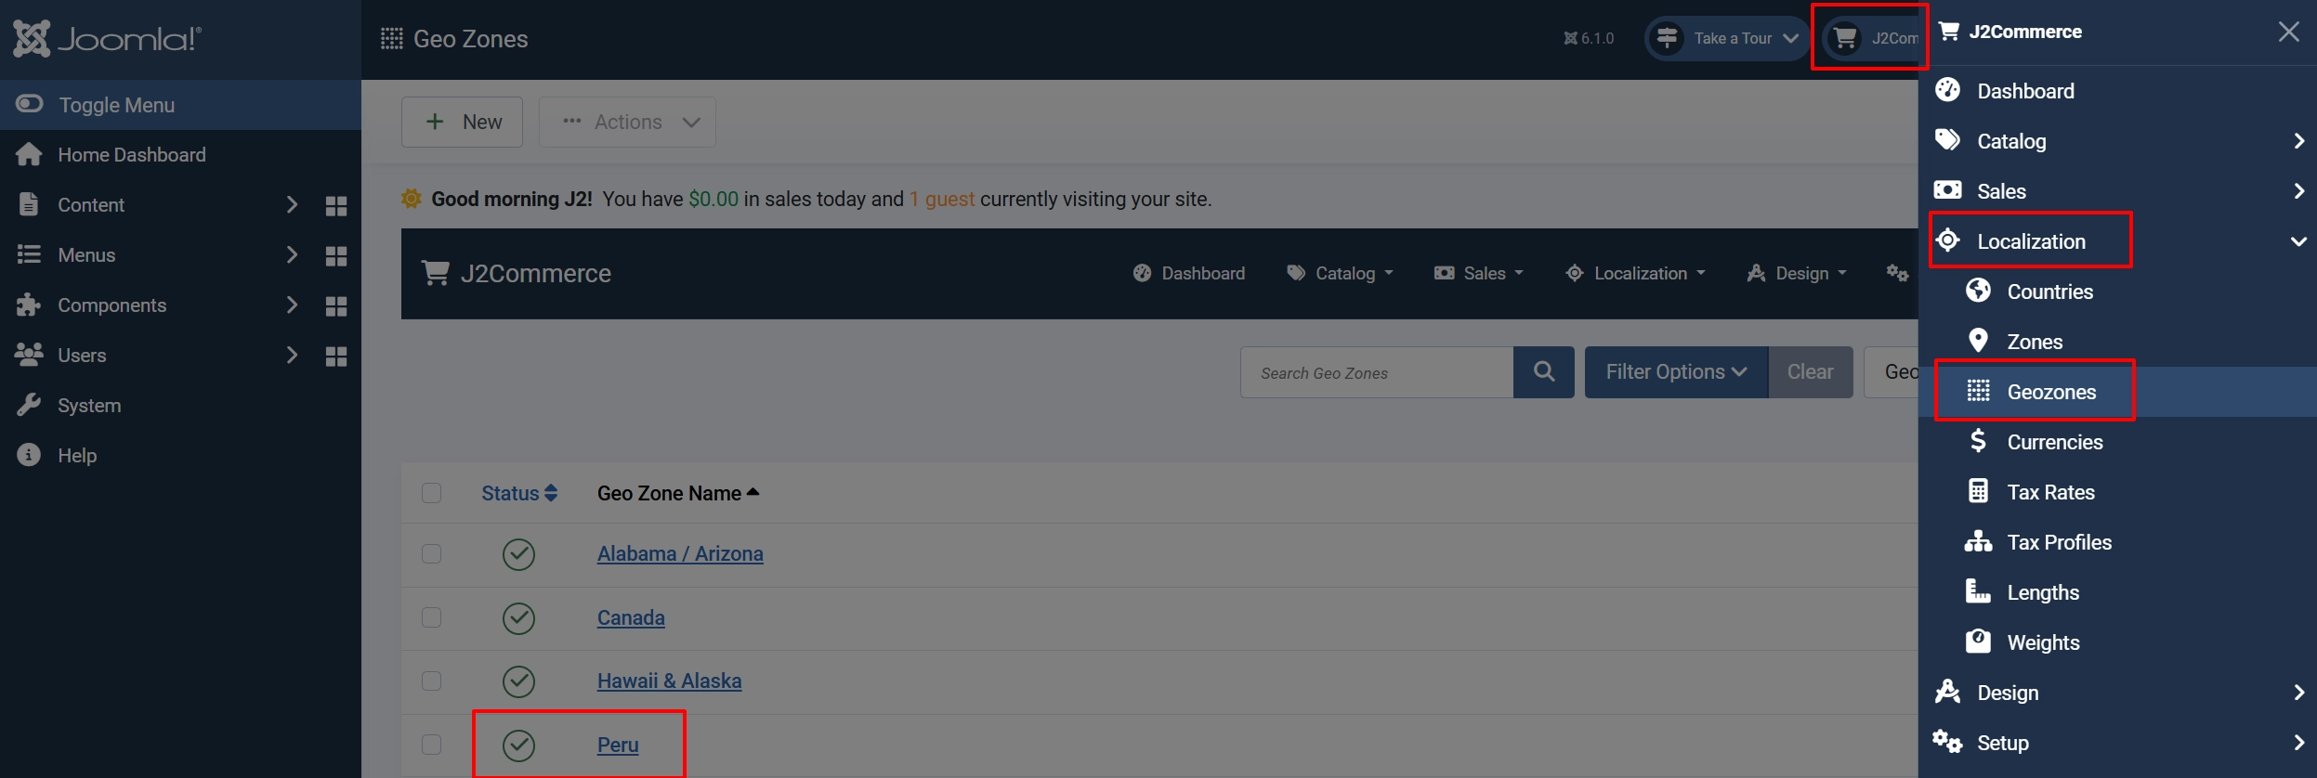The height and width of the screenshot is (778, 2317).
Task: Open the Take a Tour dropdown
Action: pyautogui.click(x=1727, y=38)
